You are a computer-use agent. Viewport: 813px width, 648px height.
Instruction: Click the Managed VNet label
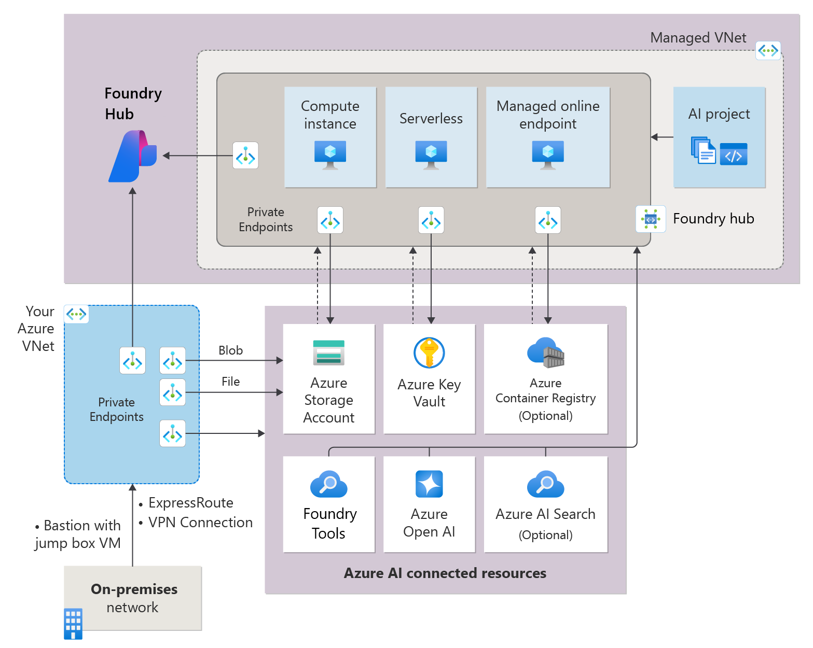point(698,38)
